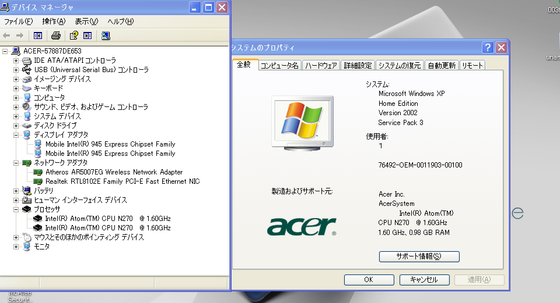Select the IDE ATA/ATAPI controller icon

pyautogui.click(x=27, y=60)
